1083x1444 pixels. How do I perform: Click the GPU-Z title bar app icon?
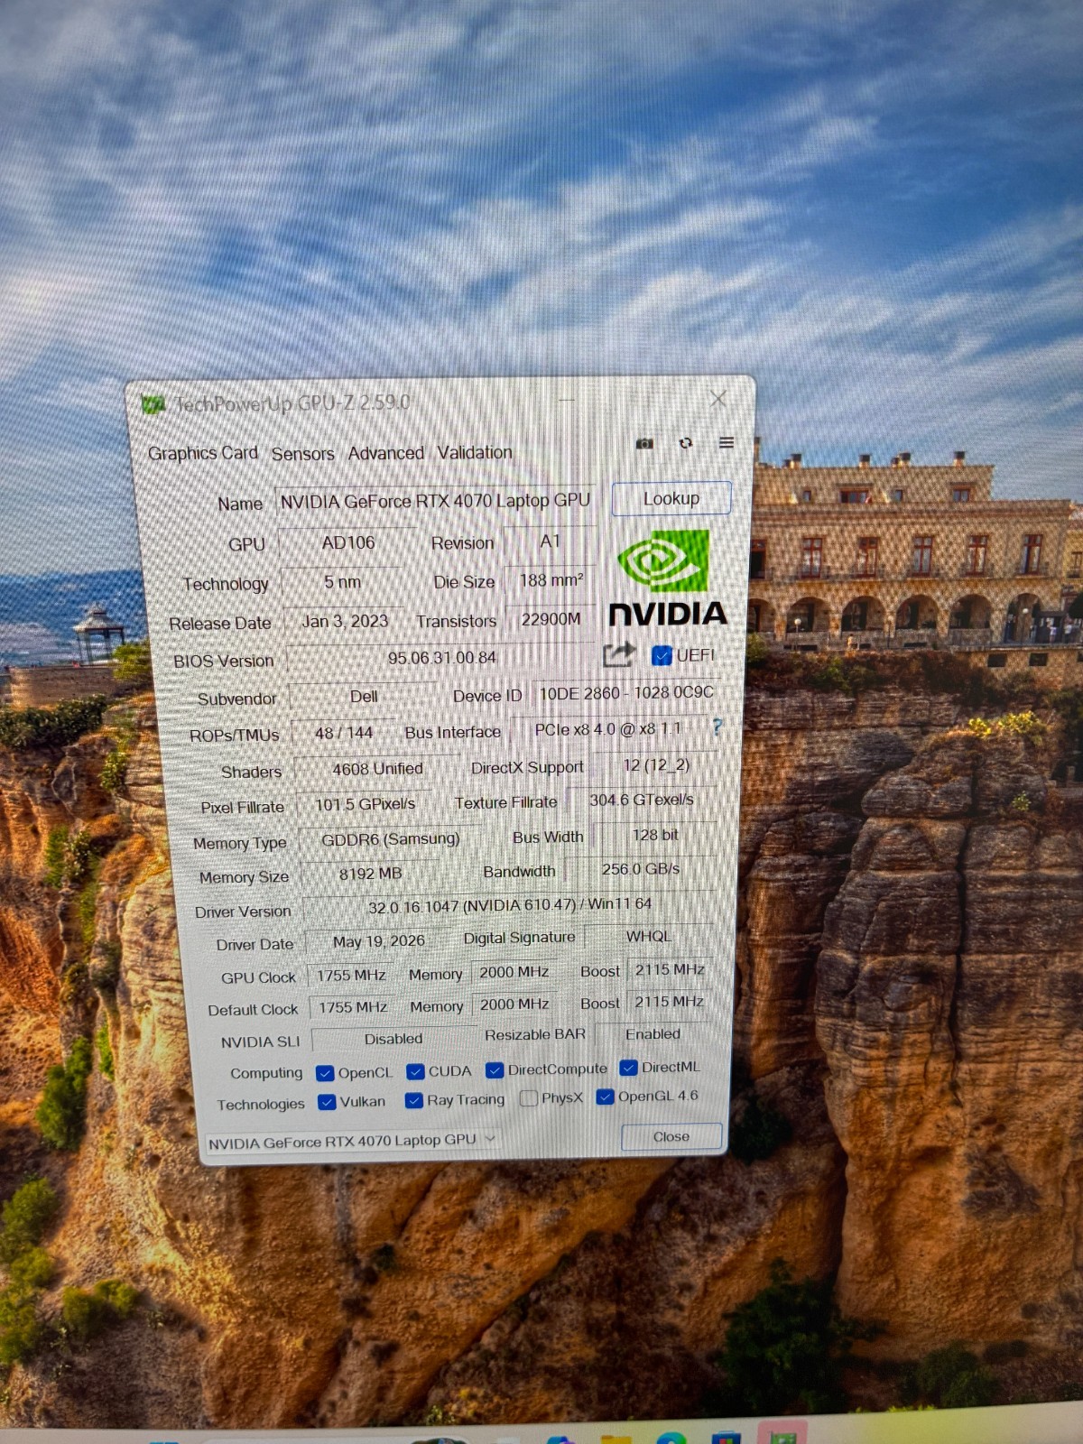(x=153, y=404)
